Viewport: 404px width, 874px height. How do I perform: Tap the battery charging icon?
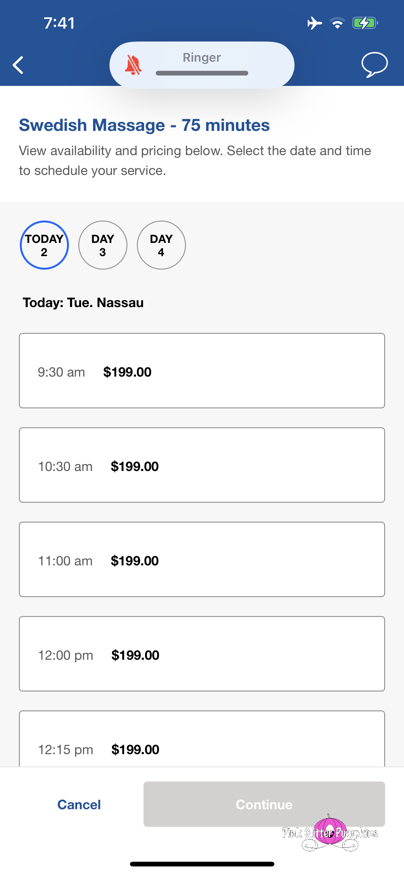365,23
